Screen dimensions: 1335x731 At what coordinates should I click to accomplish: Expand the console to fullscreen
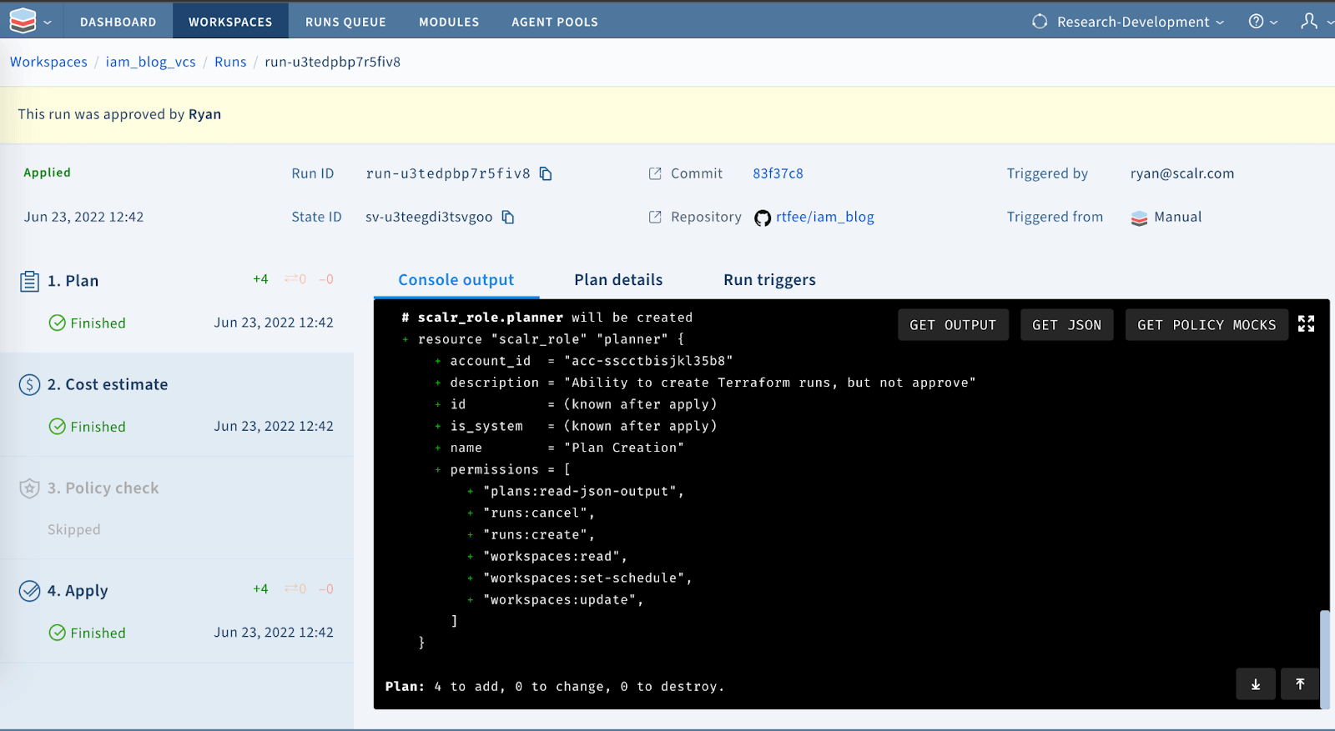click(1307, 324)
